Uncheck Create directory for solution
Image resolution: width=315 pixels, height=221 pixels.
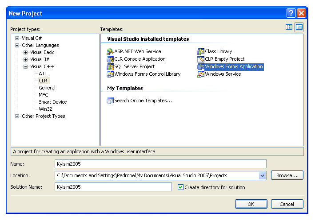click(180, 187)
